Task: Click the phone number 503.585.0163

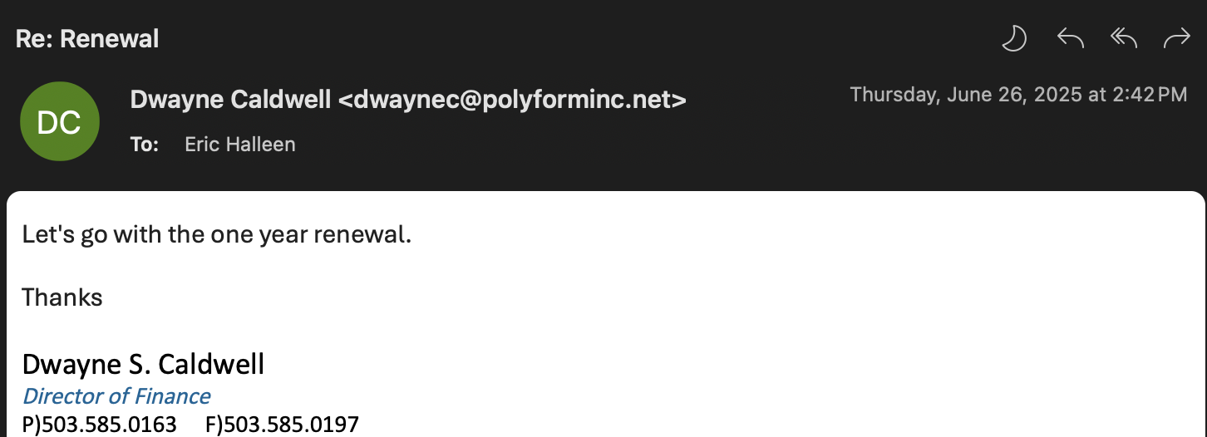Action: click(109, 425)
